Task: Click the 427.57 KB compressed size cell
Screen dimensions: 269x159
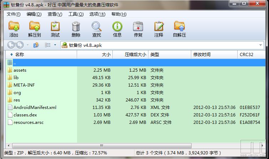Action: point(136,115)
